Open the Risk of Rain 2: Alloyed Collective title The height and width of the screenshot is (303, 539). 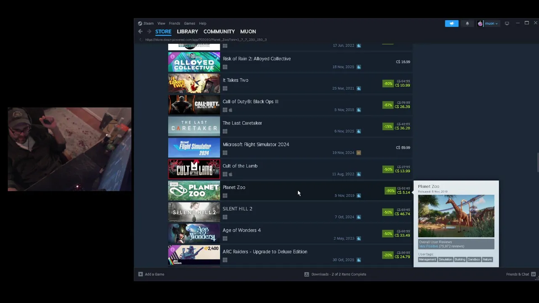point(256,59)
